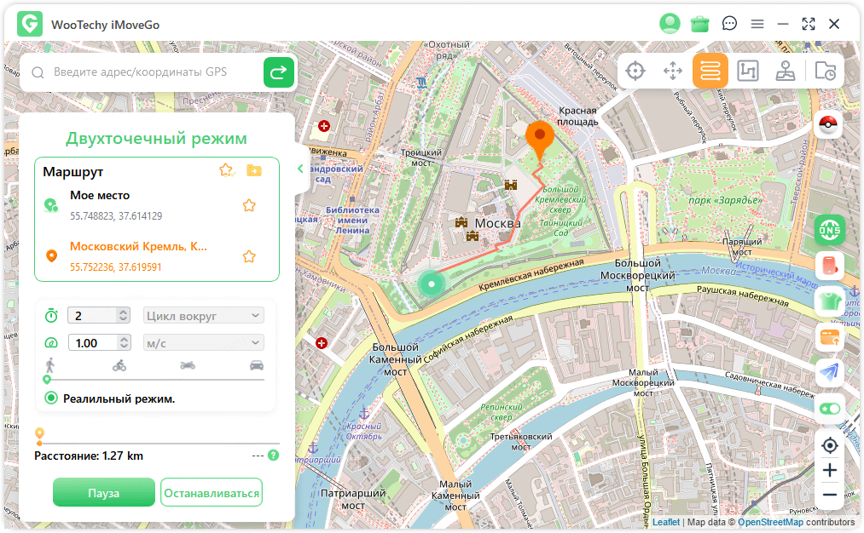Switch the green toggle in right sidebar

[829, 409]
